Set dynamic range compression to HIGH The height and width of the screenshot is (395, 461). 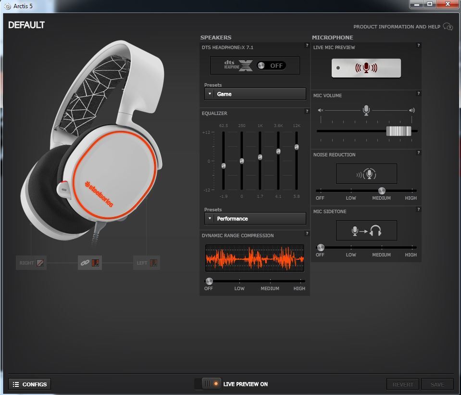click(299, 289)
